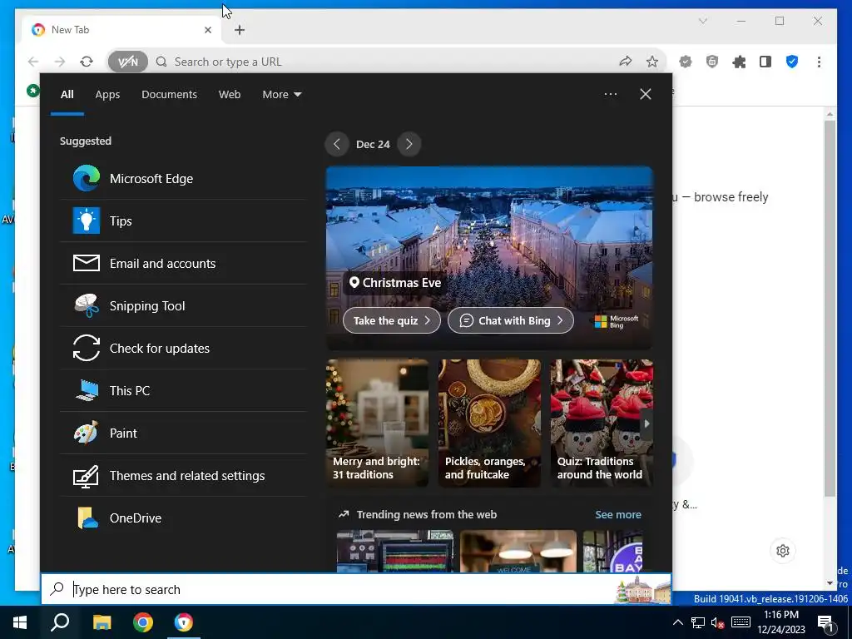
Task: Open Email and accounts settings
Action: (x=183, y=264)
